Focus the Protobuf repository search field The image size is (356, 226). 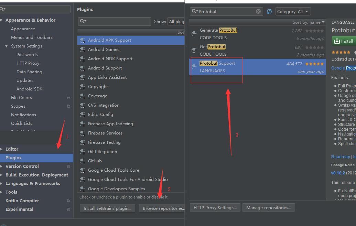226,11
